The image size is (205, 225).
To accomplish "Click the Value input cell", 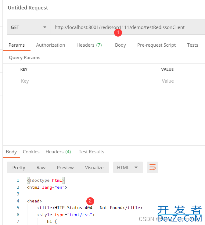I will [182, 81].
